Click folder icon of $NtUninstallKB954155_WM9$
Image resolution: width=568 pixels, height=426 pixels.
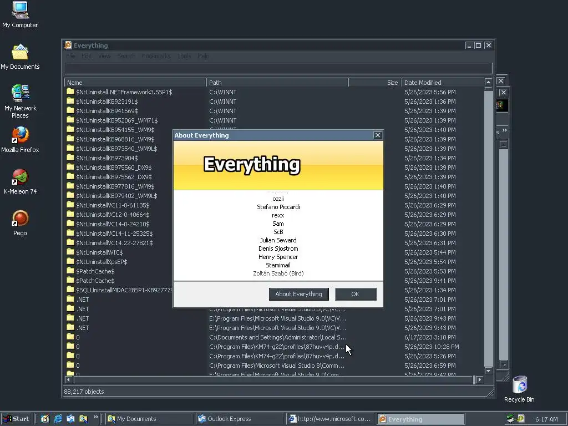(70, 129)
